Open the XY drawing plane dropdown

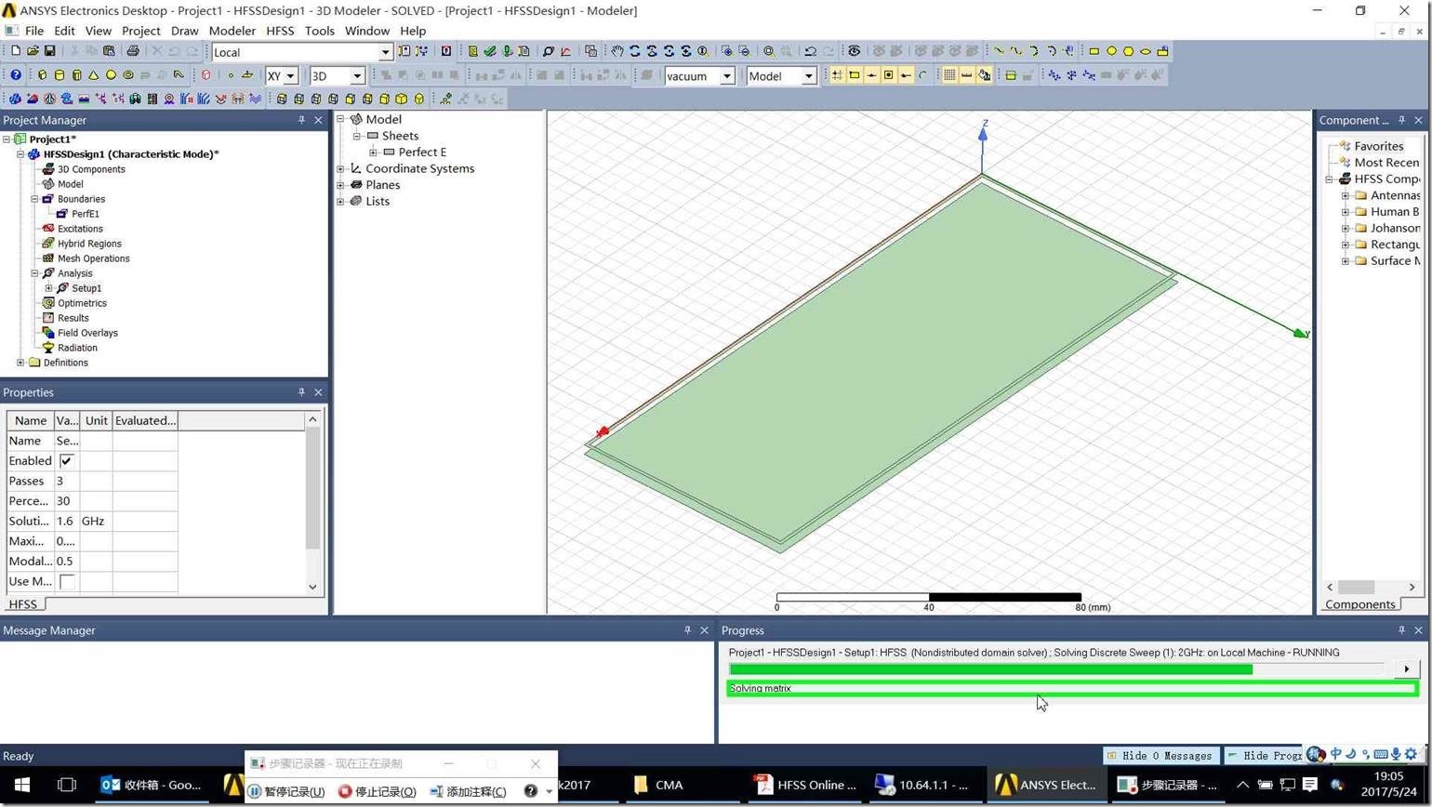pyautogui.click(x=290, y=76)
